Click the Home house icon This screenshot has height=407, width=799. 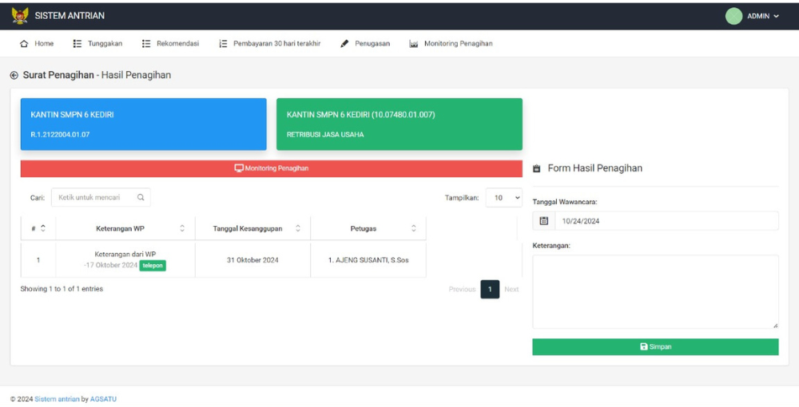(24, 44)
